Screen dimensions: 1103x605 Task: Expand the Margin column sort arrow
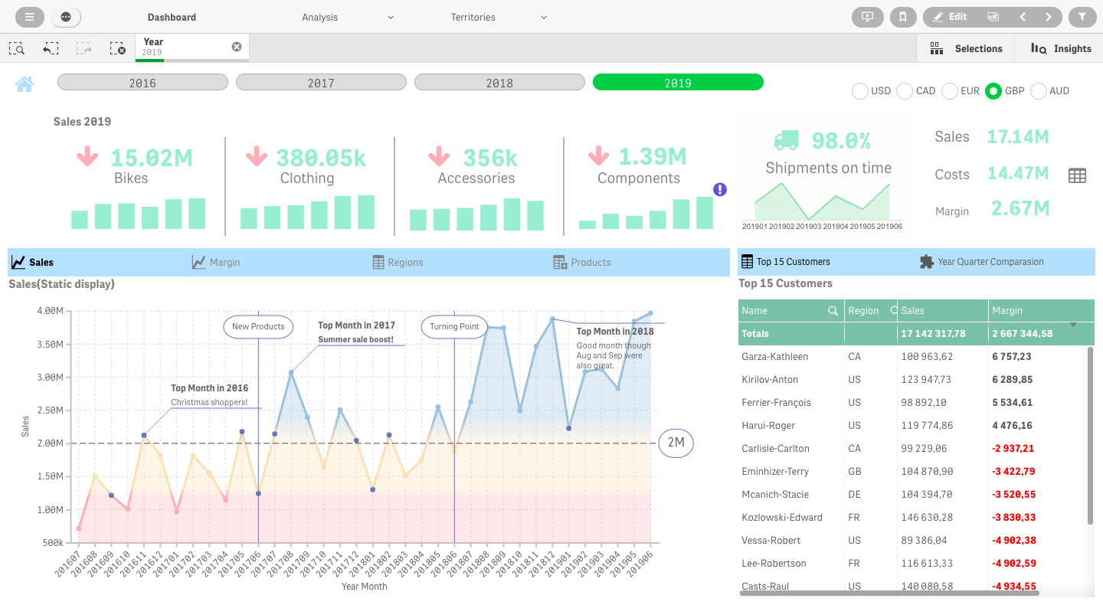[1073, 325]
